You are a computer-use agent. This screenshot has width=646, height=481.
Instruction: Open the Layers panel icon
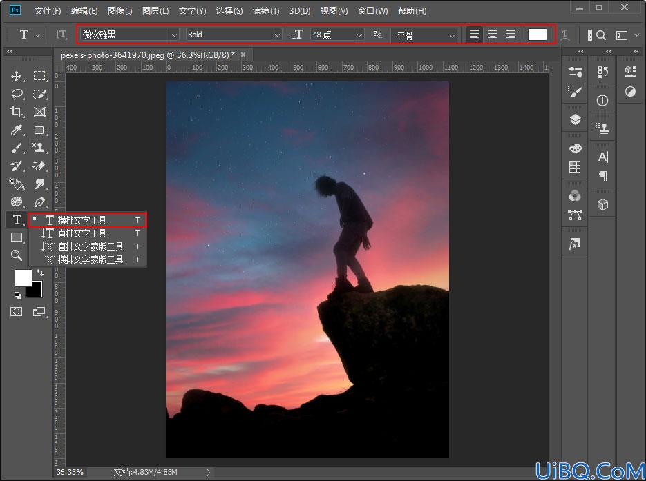pyautogui.click(x=575, y=120)
